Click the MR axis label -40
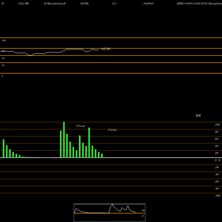 (217, 174)
